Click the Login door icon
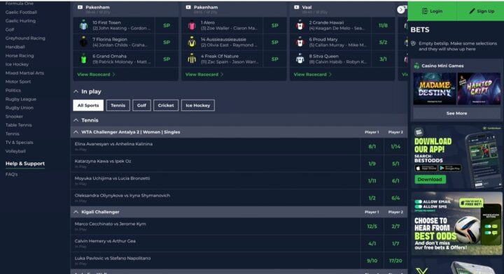Viewport: 504px width, 274px height. point(425,11)
